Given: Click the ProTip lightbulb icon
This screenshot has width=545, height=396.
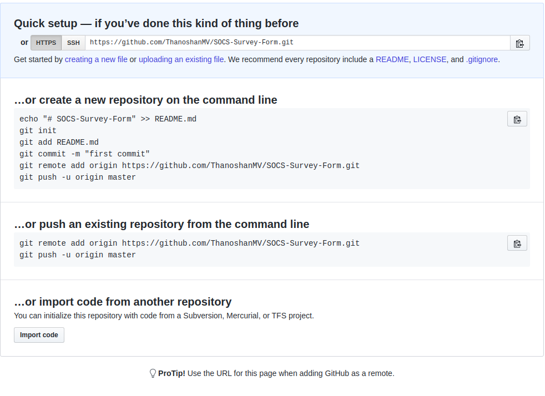Looking at the screenshot, I should coord(153,373).
